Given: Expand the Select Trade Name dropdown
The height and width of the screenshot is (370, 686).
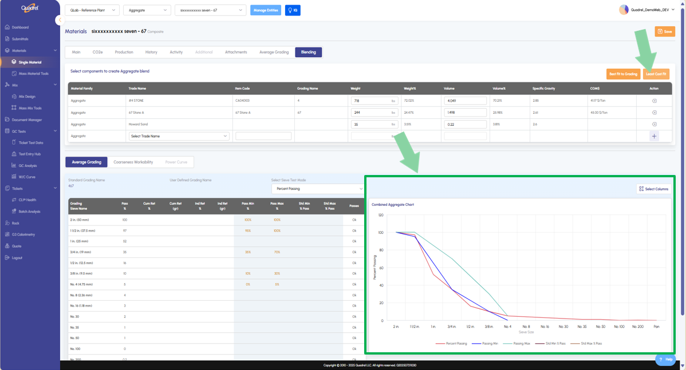Looking at the screenshot, I should pyautogui.click(x=179, y=136).
